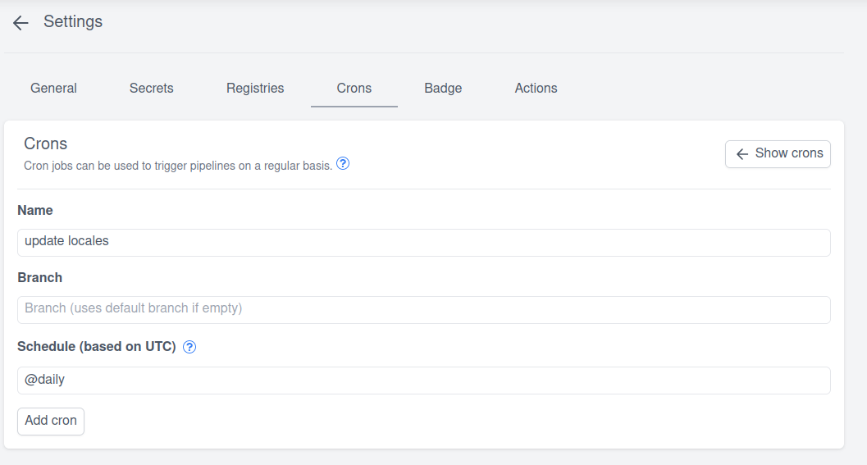Click the Schedule (based on UTC) label
The height and width of the screenshot is (465, 867).
coord(97,347)
